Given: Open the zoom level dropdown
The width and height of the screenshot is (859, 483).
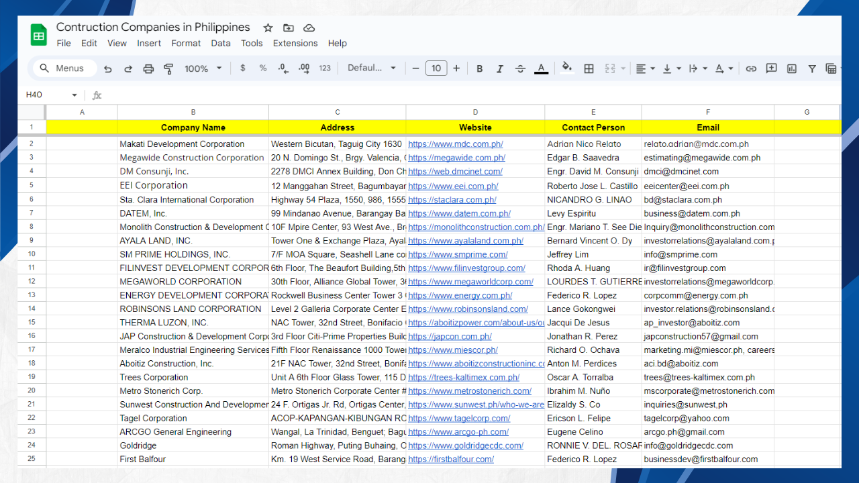Looking at the screenshot, I should (x=203, y=68).
